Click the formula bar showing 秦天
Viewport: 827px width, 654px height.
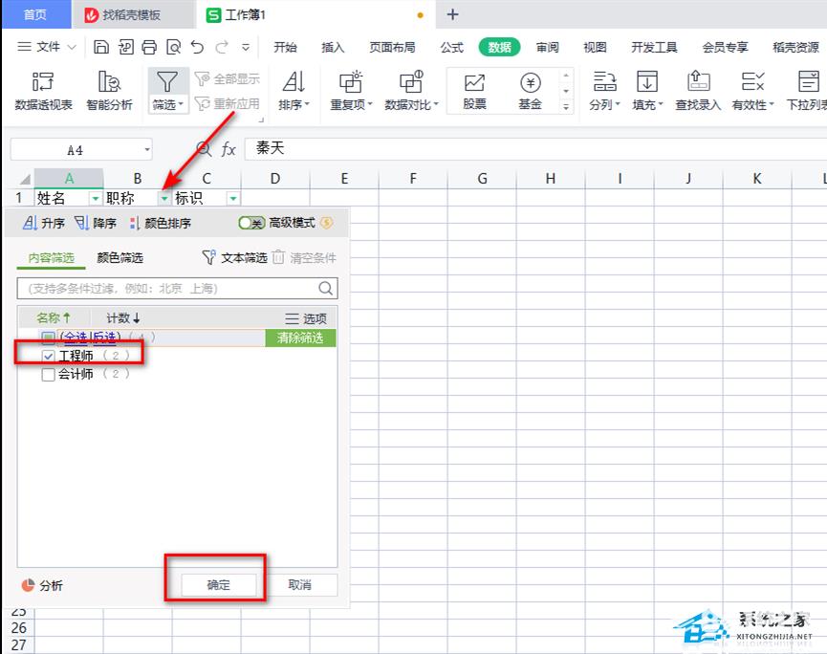click(x=535, y=149)
